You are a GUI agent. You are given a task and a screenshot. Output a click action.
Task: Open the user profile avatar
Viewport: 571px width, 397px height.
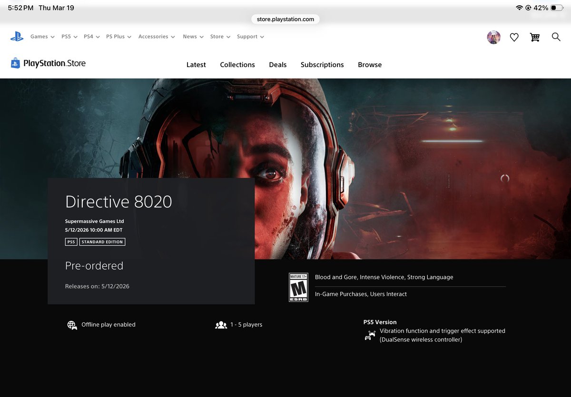coord(493,37)
